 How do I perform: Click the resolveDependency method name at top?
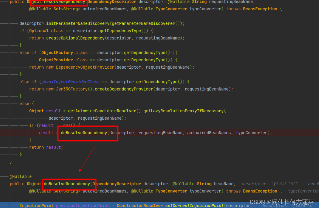coord(64,2)
